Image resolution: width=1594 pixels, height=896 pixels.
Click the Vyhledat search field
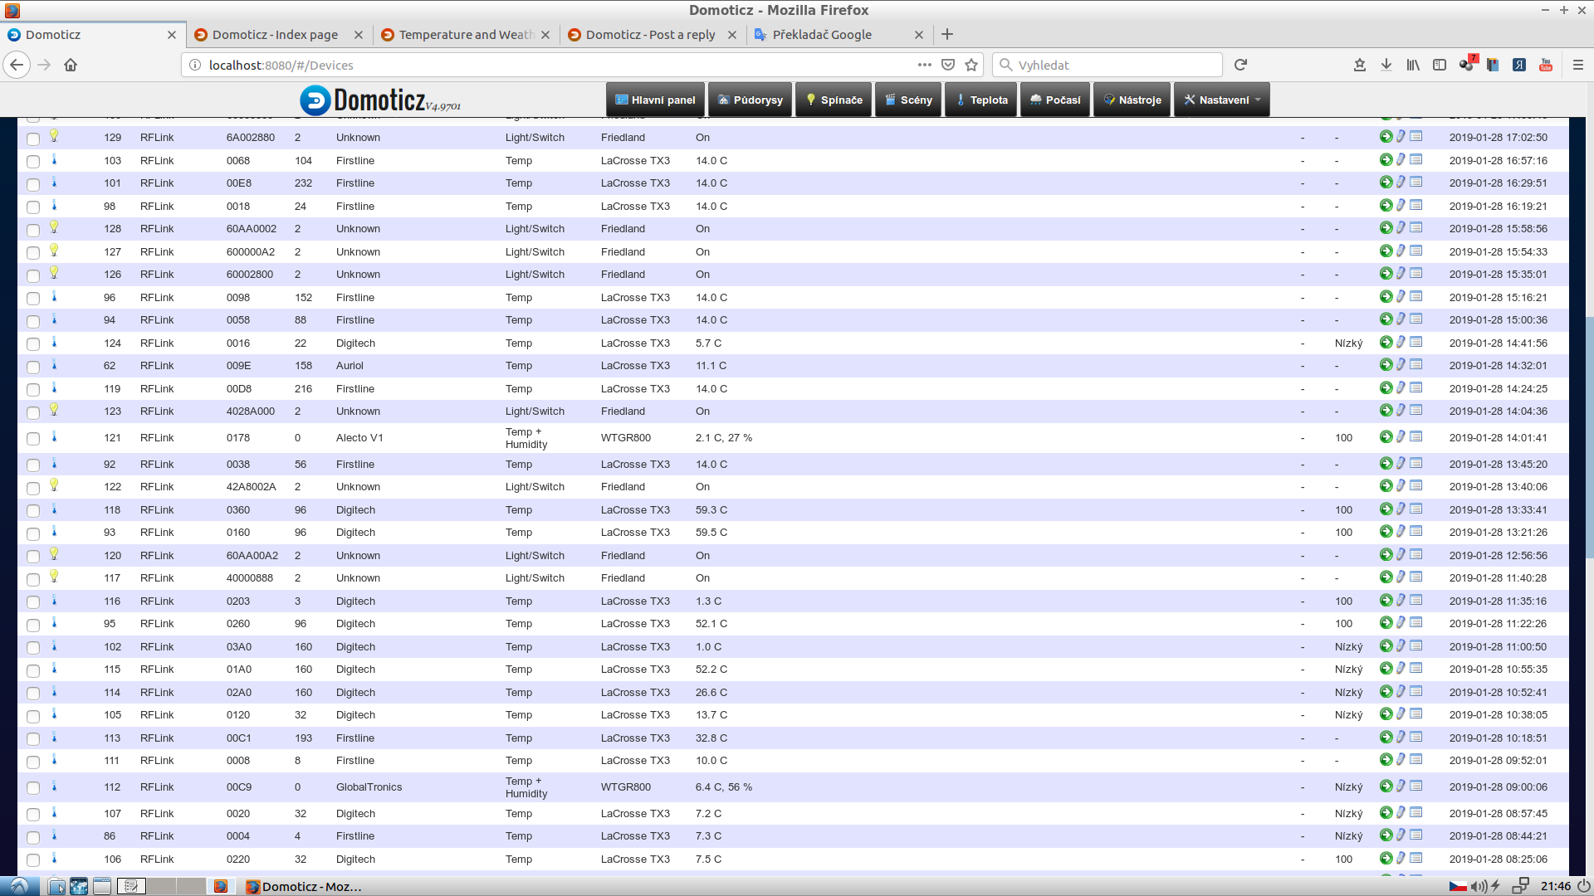click(x=1107, y=65)
